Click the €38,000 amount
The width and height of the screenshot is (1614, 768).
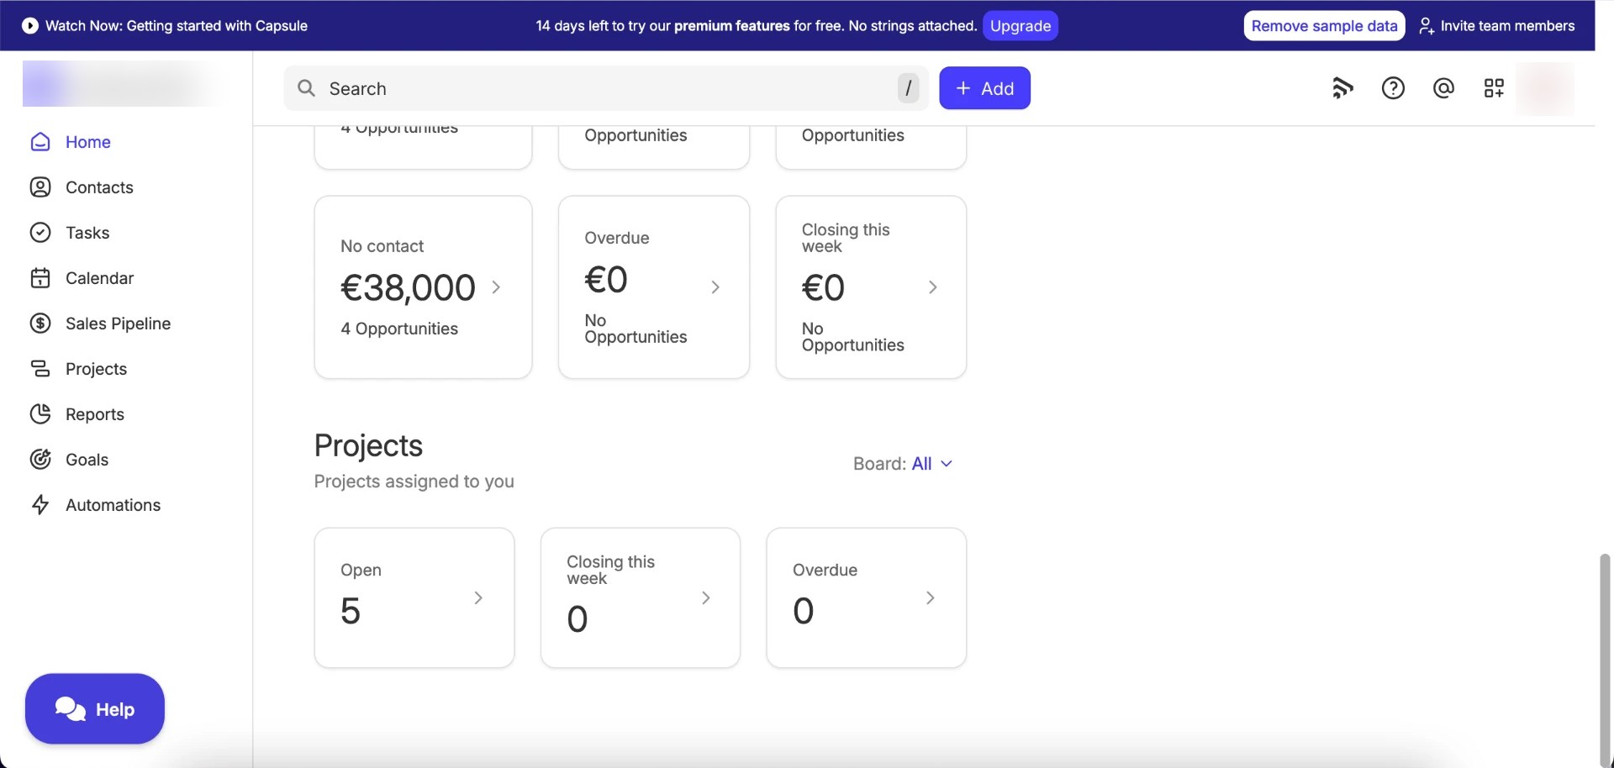pos(408,288)
